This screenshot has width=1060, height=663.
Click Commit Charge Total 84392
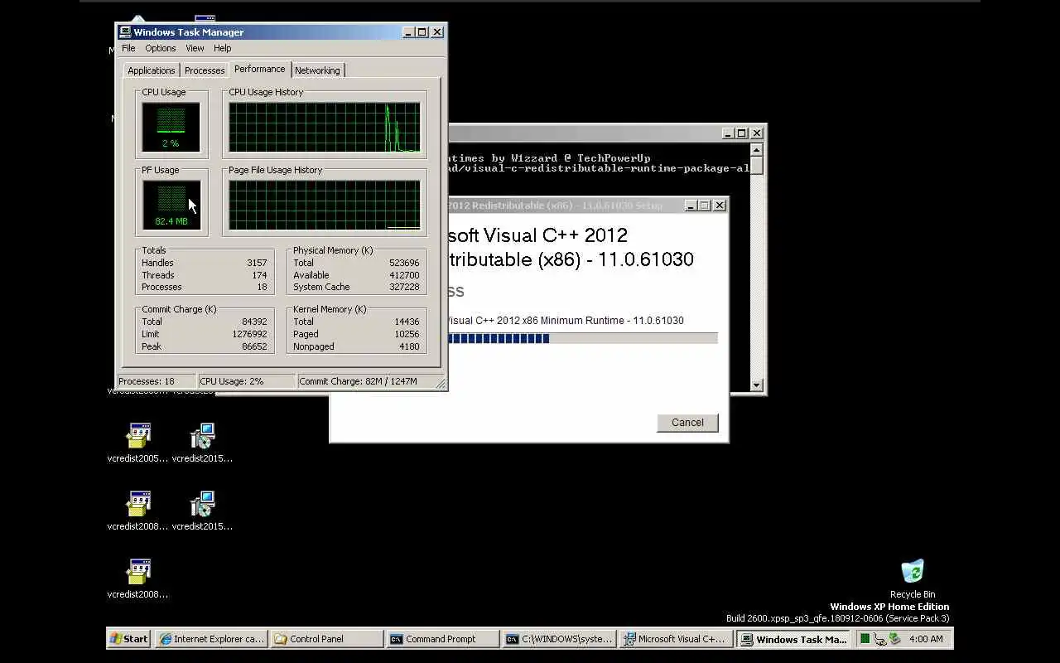[254, 322]
